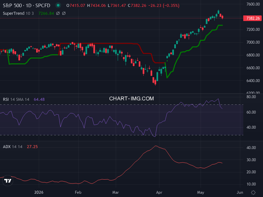The image size is (263, 197).
Task: Click the 6800.00 price scale label
Action: pos(253,55)
